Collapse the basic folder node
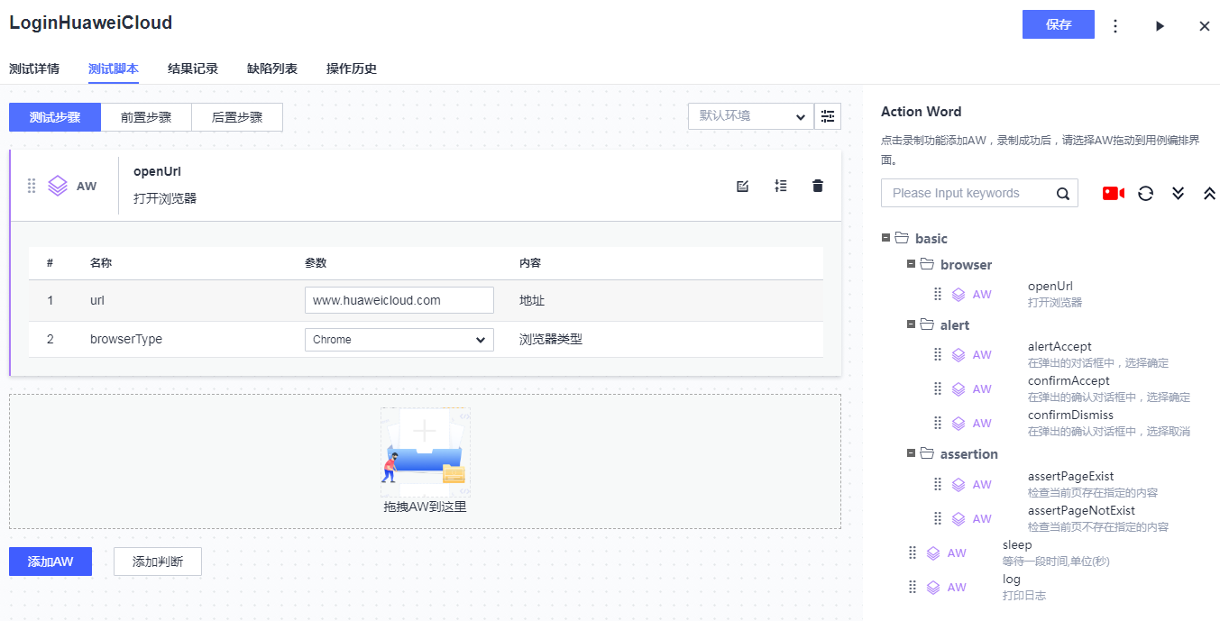Viewport: 1220px width, 621px height. [x=886, y=238]
